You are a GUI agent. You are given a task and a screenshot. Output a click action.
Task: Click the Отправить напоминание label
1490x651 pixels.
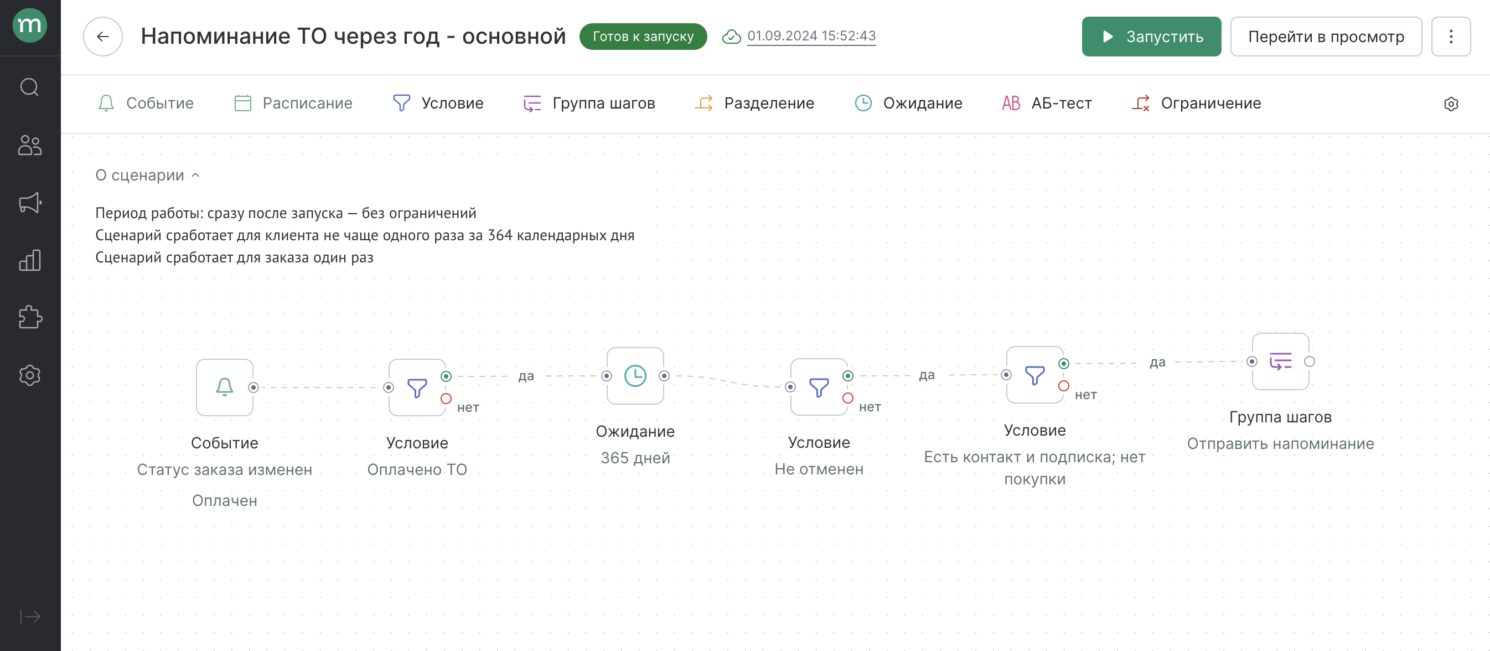point(1280,444)
